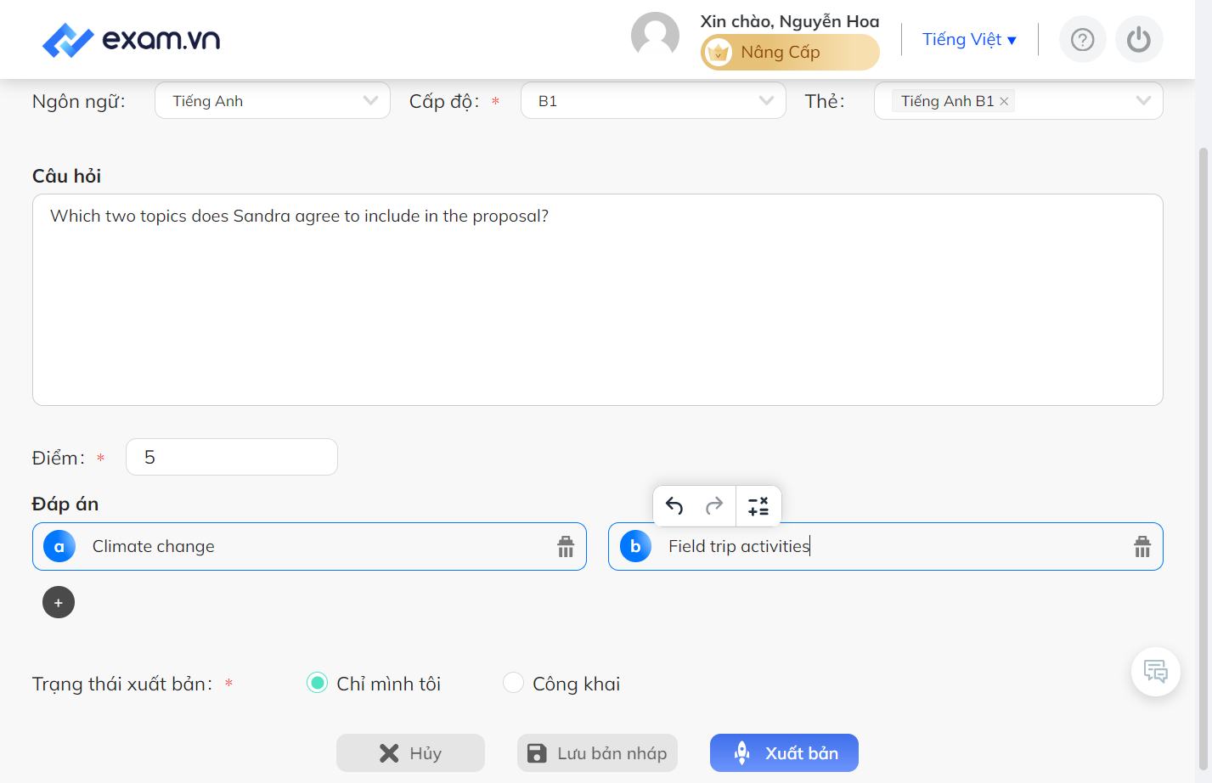Expand the Thẻ tags dropdown arrow
The image size is (1212, 783).
(x=1143, y=100)
